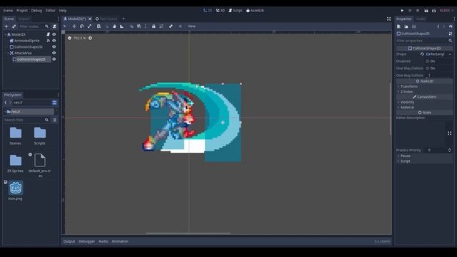This screenshot has width=457, height=257.
Task: Enable One Way Collision checkbox
Action: [x=428, y=69]
